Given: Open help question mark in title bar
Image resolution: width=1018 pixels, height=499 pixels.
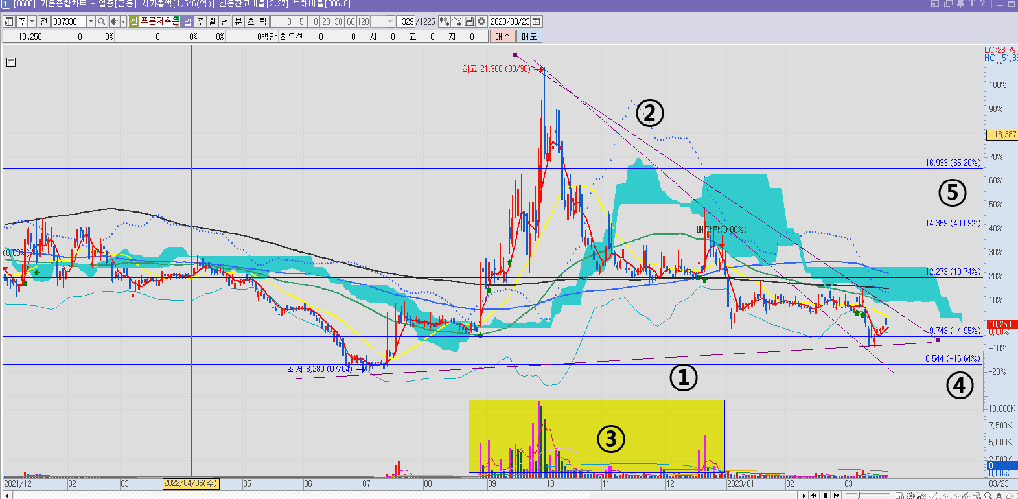Looking at the screenshot, I should click(983, 4).
